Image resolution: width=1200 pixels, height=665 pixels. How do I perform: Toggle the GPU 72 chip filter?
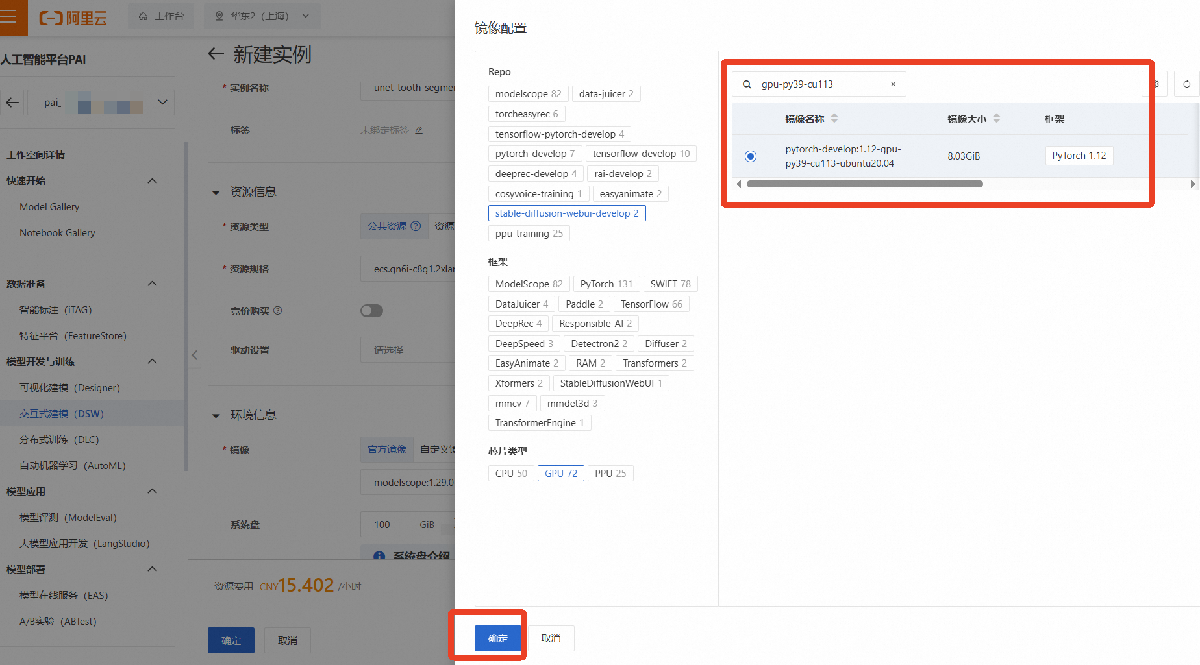(x=561, y=474)
